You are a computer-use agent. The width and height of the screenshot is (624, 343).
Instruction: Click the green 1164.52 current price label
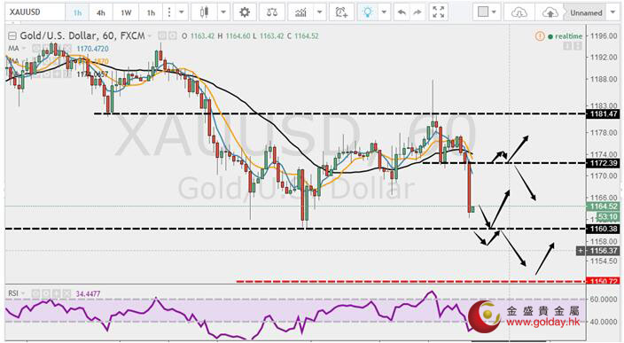click(604, 207)
